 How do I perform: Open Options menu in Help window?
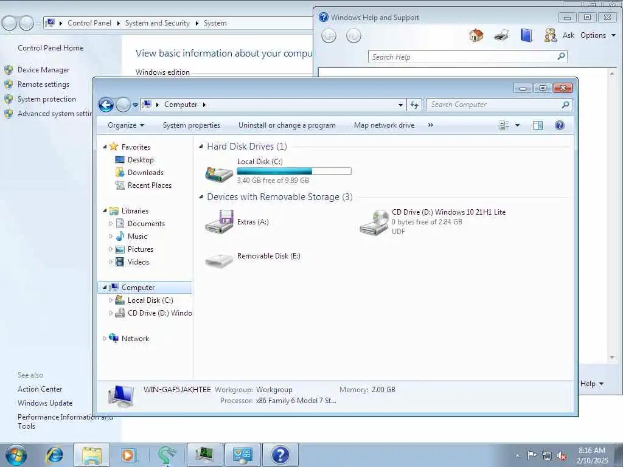pos(597,35)
